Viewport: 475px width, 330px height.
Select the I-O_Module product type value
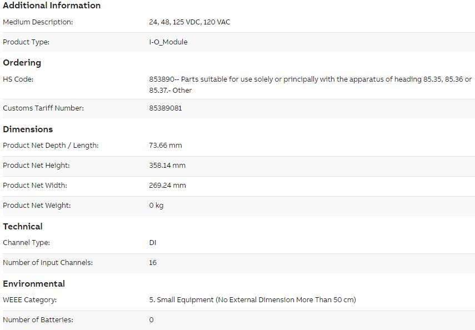click(168, 42)
